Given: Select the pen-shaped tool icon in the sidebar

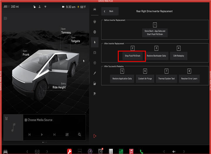Looking at the screenshot, I should click(95, 73).
